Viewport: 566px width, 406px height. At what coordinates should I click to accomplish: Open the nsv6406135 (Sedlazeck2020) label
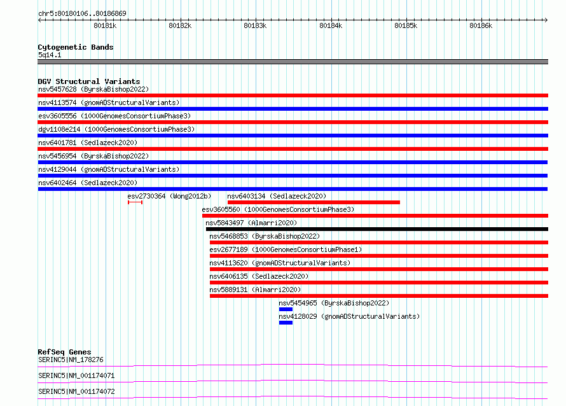(x=259, y=276)
